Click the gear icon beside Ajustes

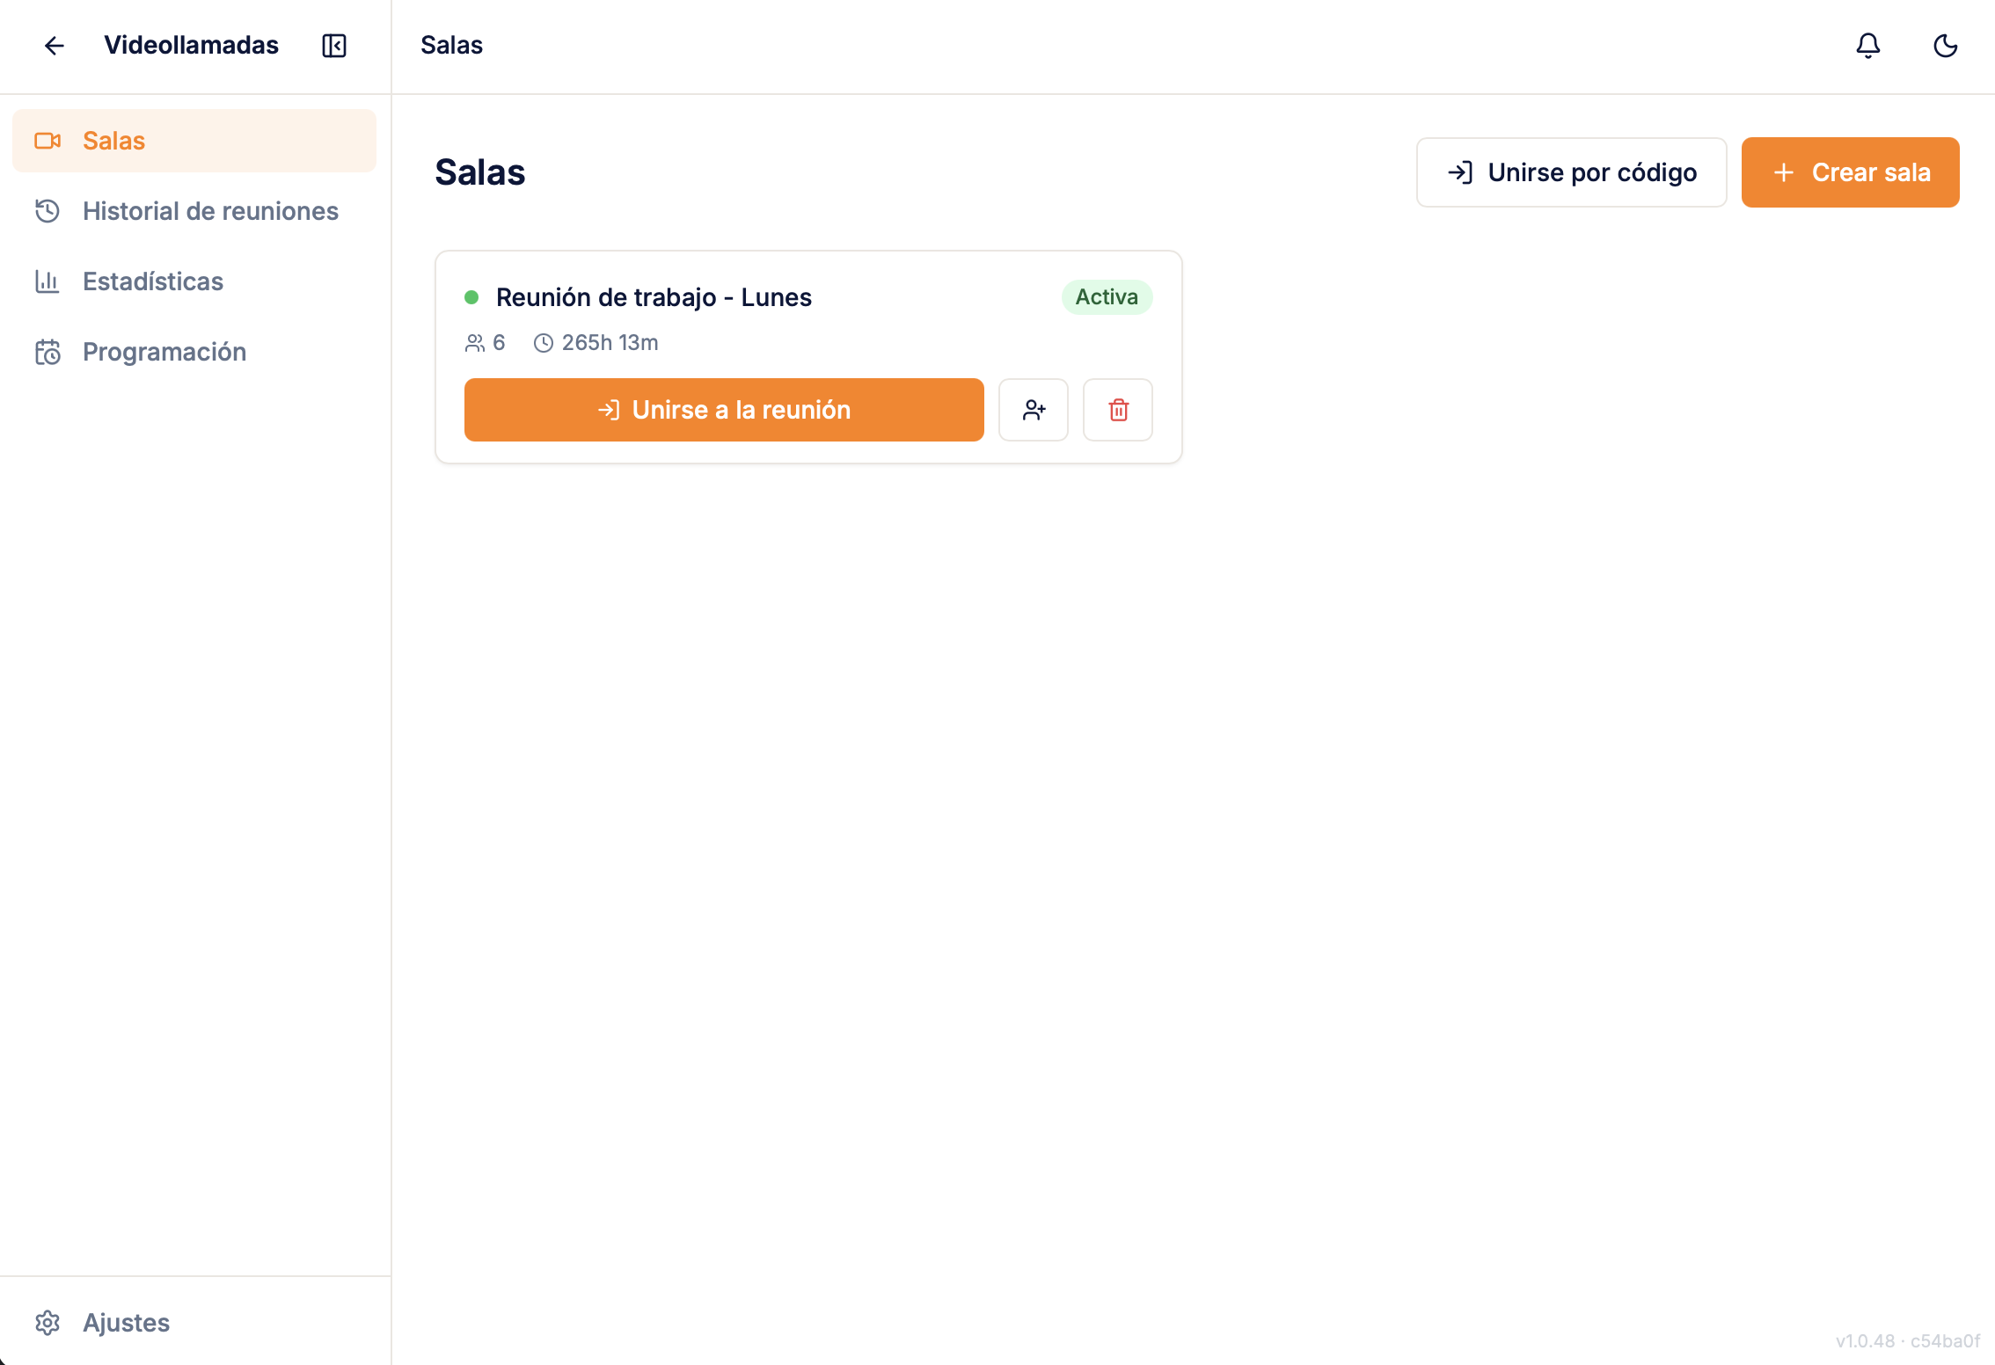click(47, 1323)
